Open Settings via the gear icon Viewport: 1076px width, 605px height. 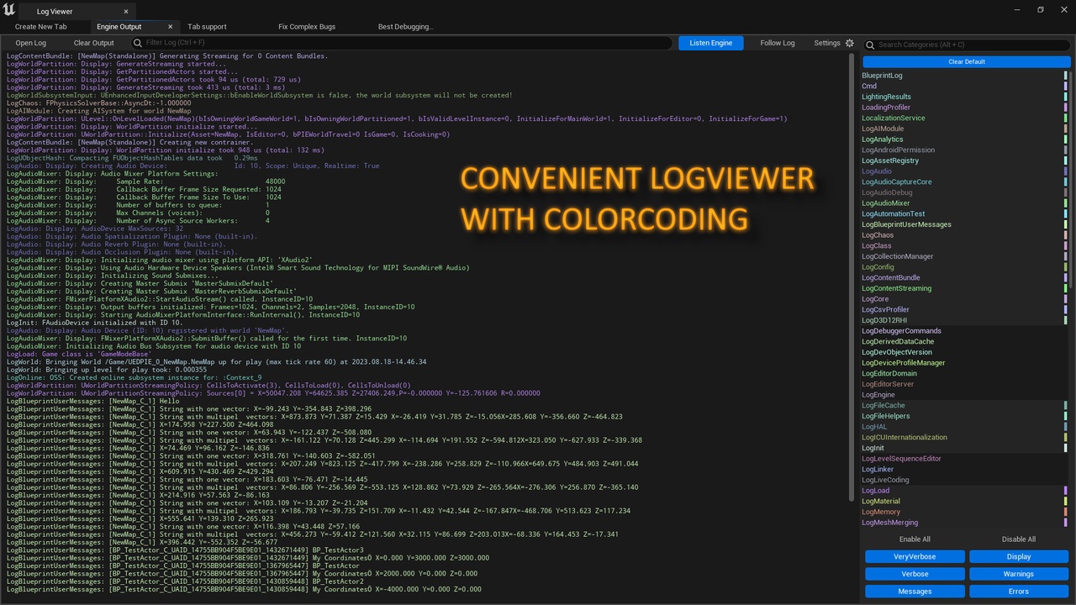(849, 43)
